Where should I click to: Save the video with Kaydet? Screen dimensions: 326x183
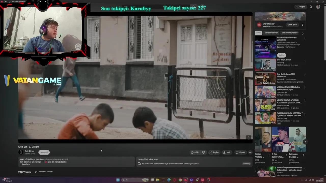click(240, 152)
